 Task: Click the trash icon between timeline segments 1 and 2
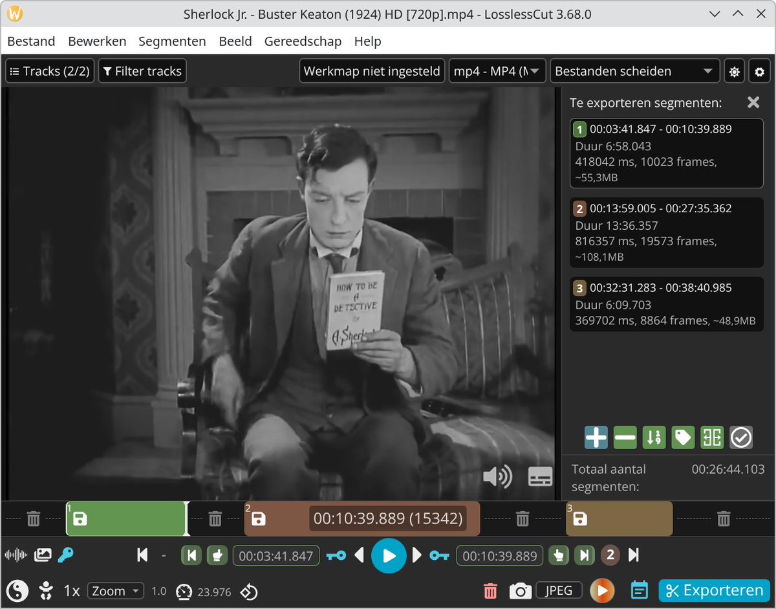tap(215, 518)
